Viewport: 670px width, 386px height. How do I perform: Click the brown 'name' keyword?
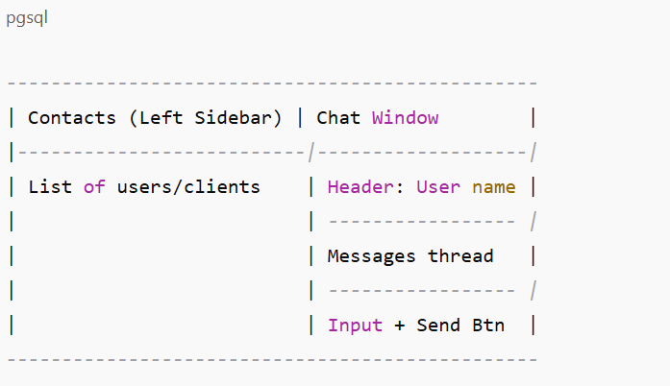(493, 186)
